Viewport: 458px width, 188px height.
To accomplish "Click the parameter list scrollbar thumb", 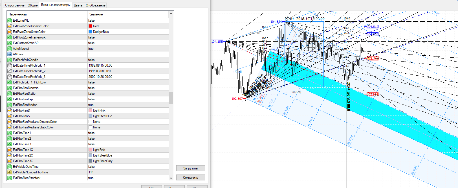I will coord(171,98).
